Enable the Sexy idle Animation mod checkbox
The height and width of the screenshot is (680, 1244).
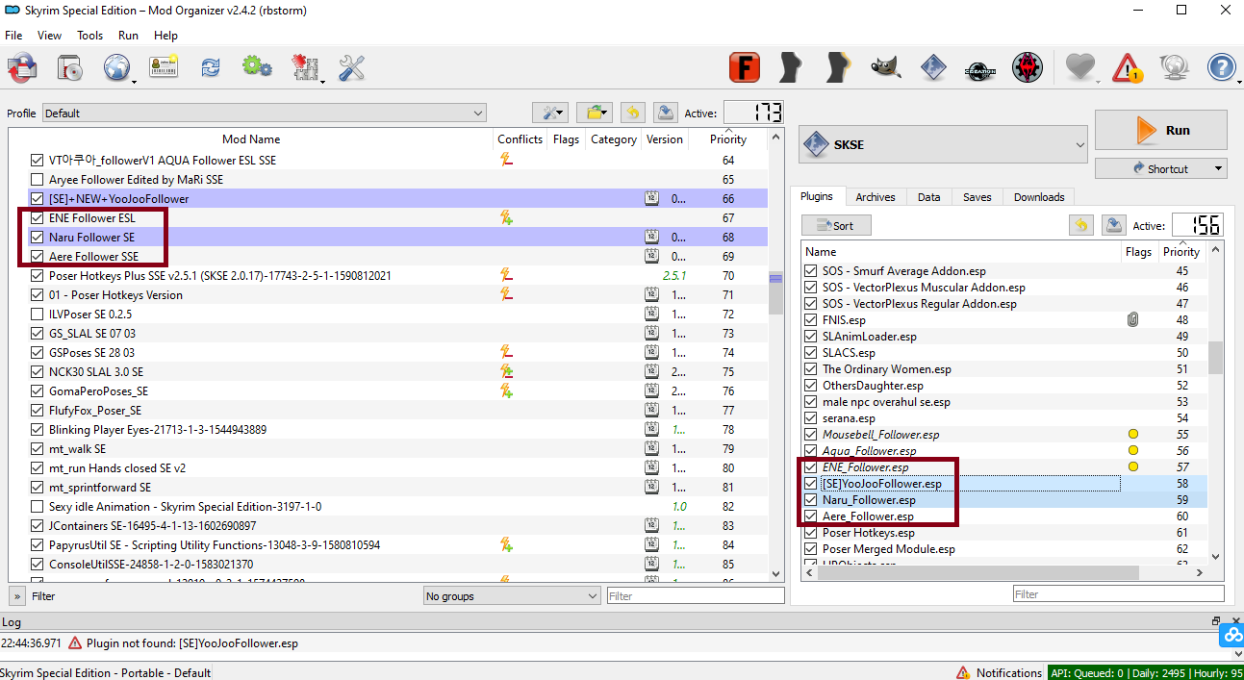click(x=38, y=507)
